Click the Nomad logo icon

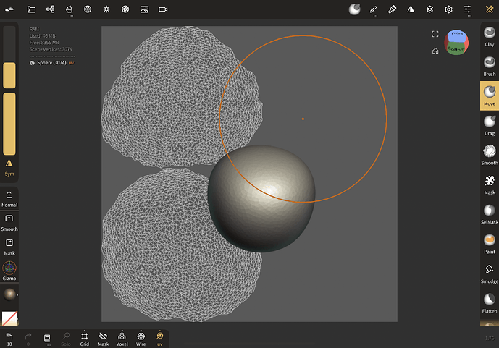coord(9,9)
